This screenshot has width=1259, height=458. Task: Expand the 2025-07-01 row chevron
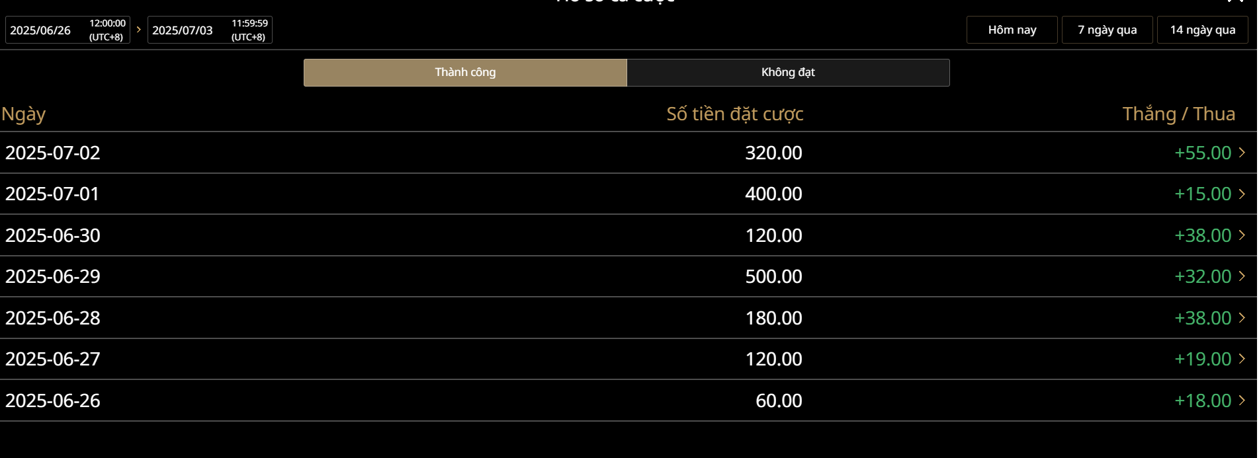pos(1242,194)
